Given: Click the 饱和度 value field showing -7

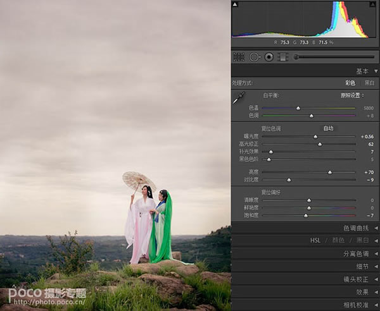Looking at the screenshot, I should click(370, 216).
